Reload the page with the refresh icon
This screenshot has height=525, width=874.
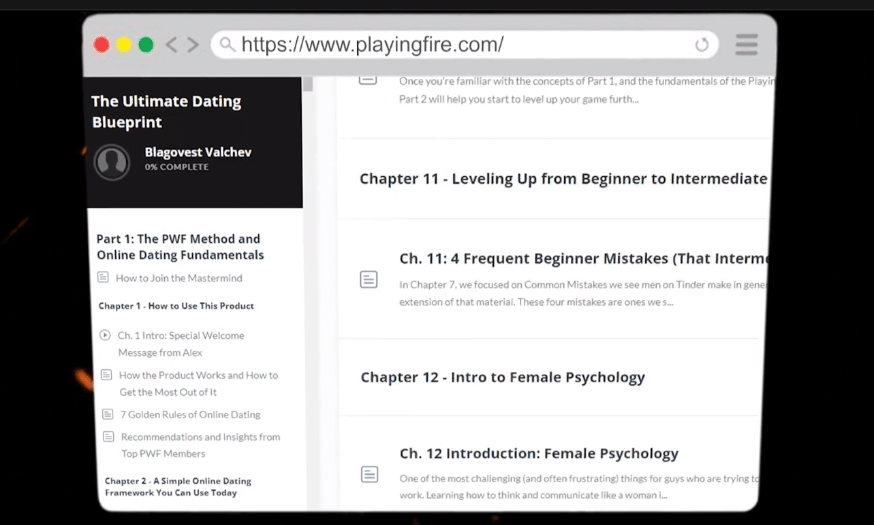pyautogui.click(x=702, y=45)
